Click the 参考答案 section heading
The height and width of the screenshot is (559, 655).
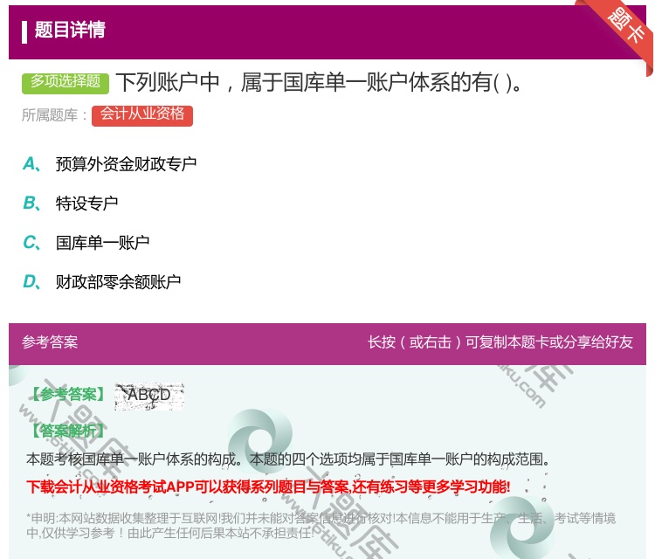click(50, 342)
